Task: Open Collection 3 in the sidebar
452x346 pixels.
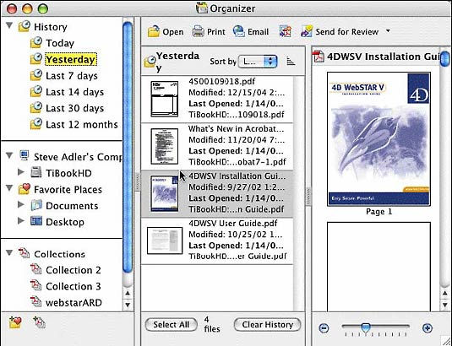Action: point(74,286)
